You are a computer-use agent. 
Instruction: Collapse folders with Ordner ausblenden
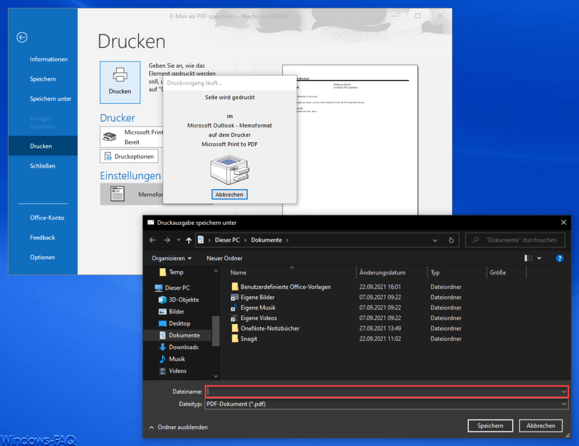click(x=178, y=427)
